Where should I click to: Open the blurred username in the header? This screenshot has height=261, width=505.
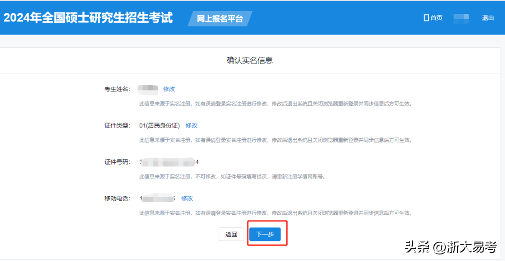pos(461,18)
